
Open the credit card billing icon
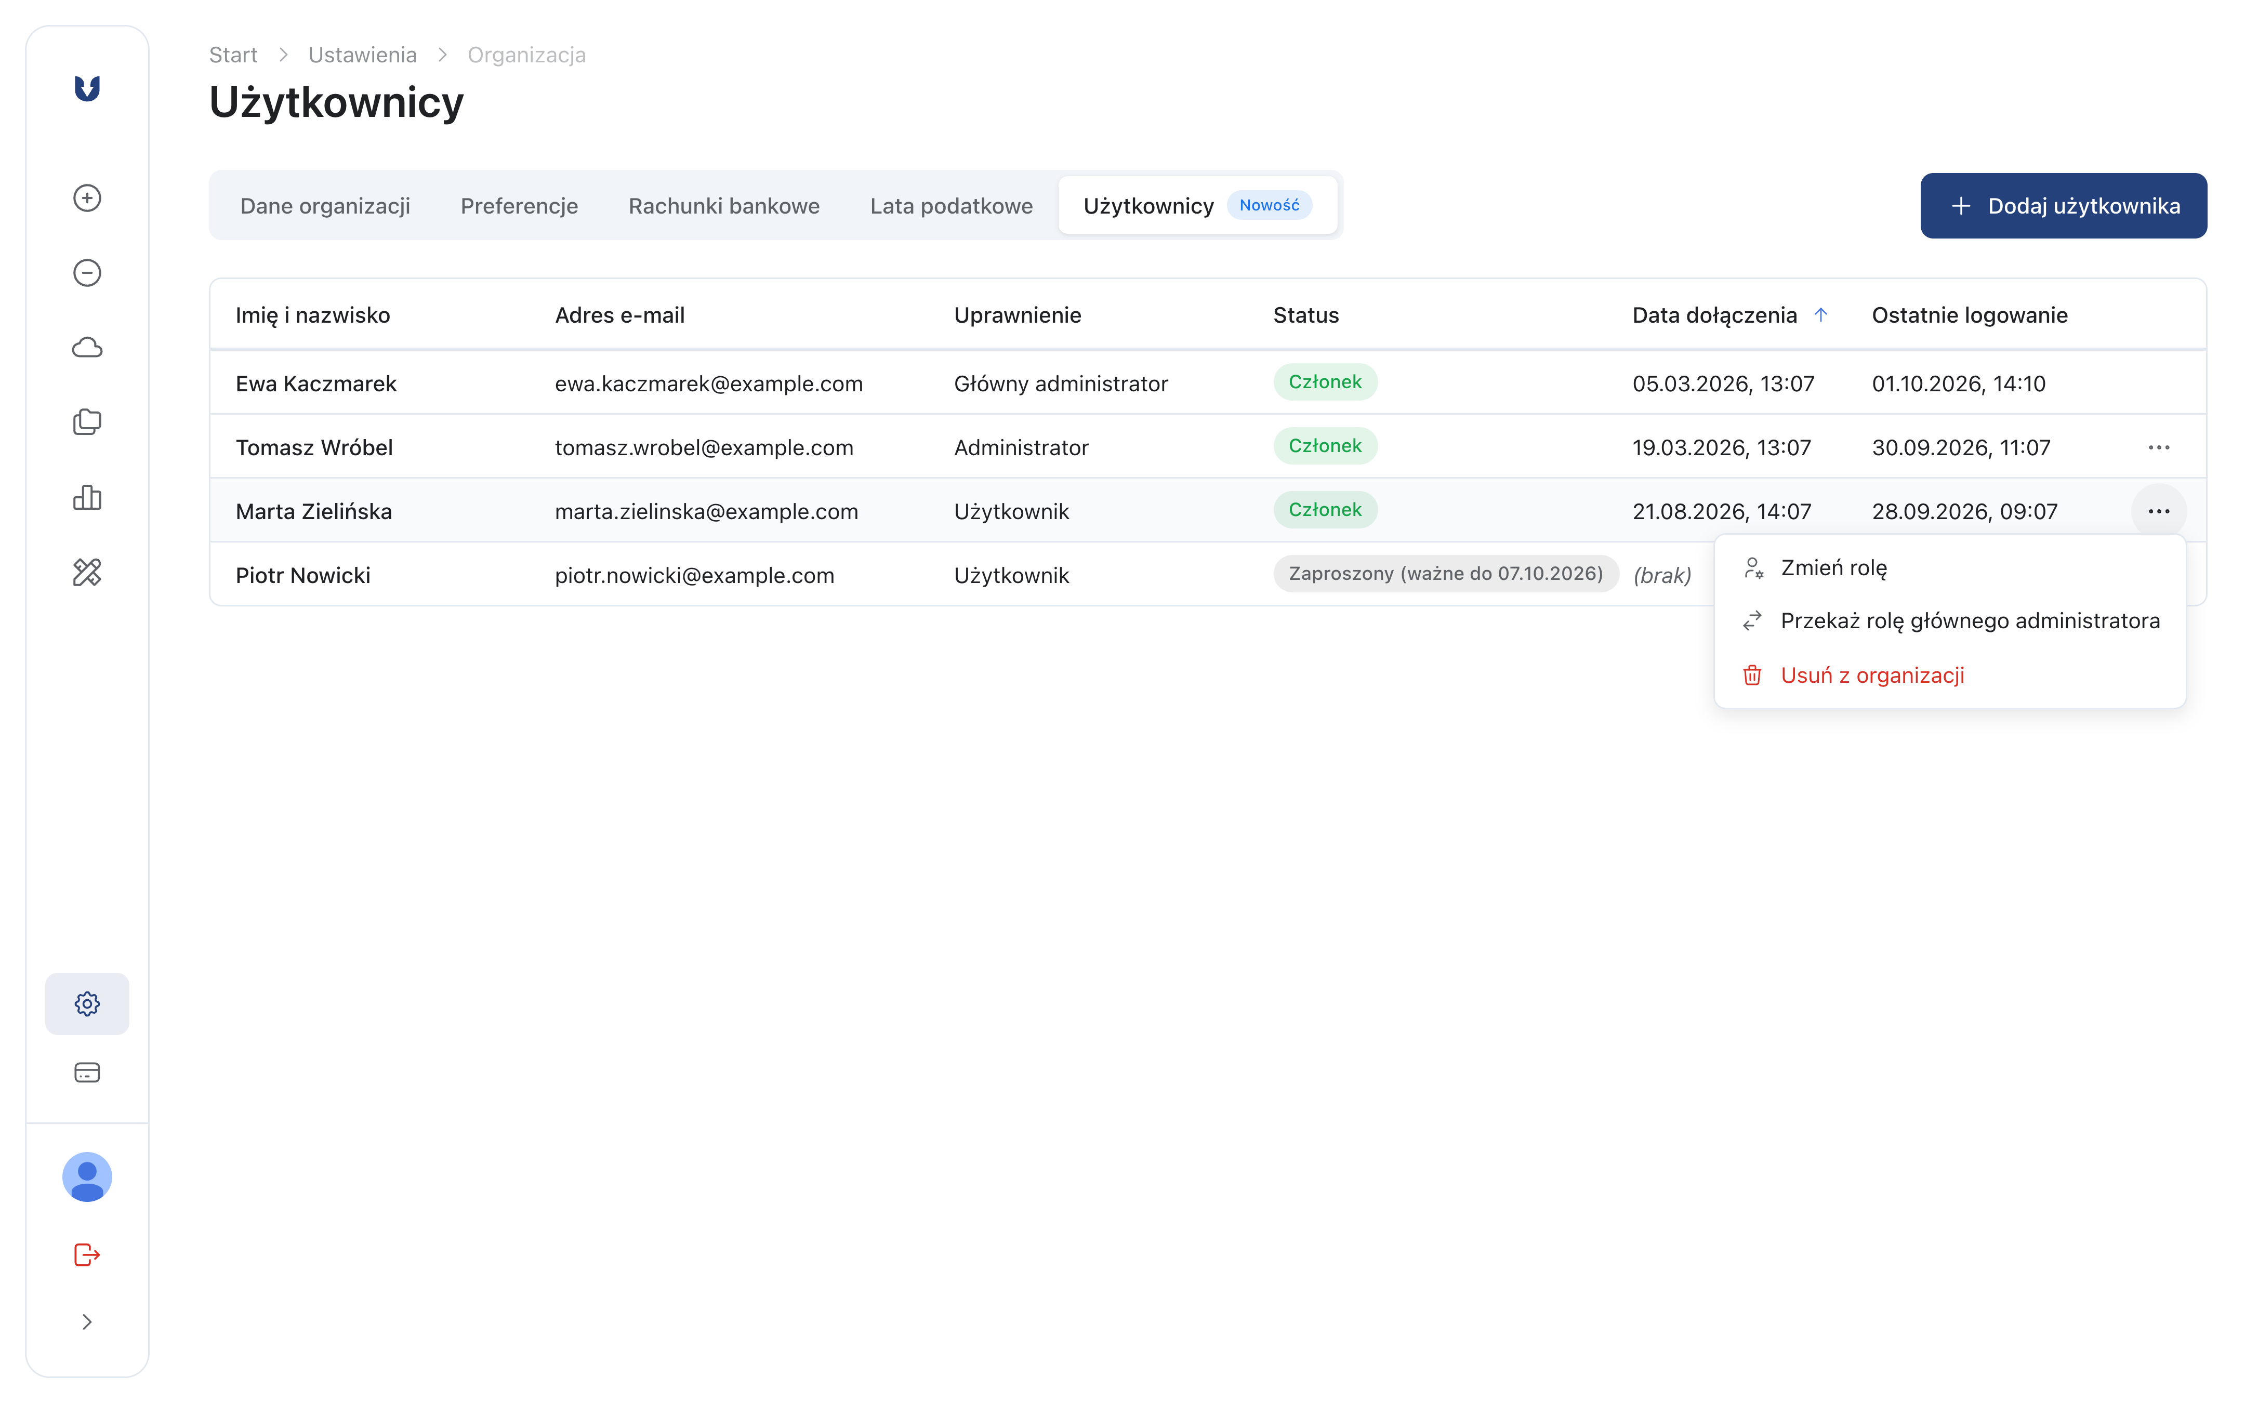pos(87,1073)
